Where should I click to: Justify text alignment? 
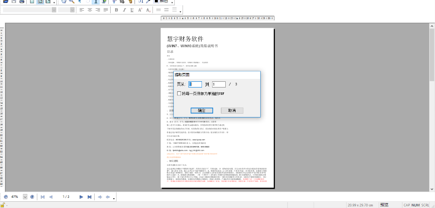(106, 10)
